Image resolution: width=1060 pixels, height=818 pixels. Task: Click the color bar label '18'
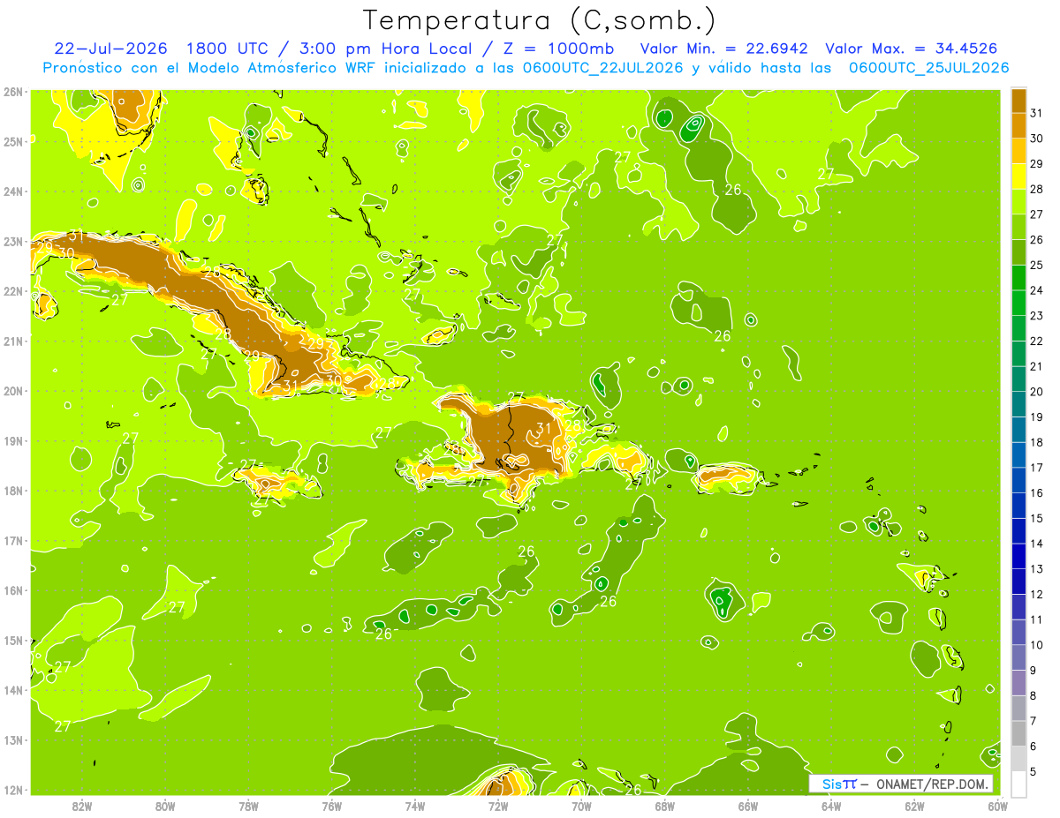point(1037,442)
